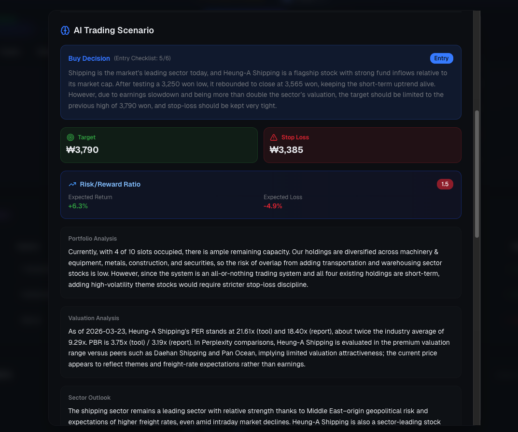Select the green bullseye Target icon
The height and width of the screenshot is (432, 518).
click(x=71, y=137)
